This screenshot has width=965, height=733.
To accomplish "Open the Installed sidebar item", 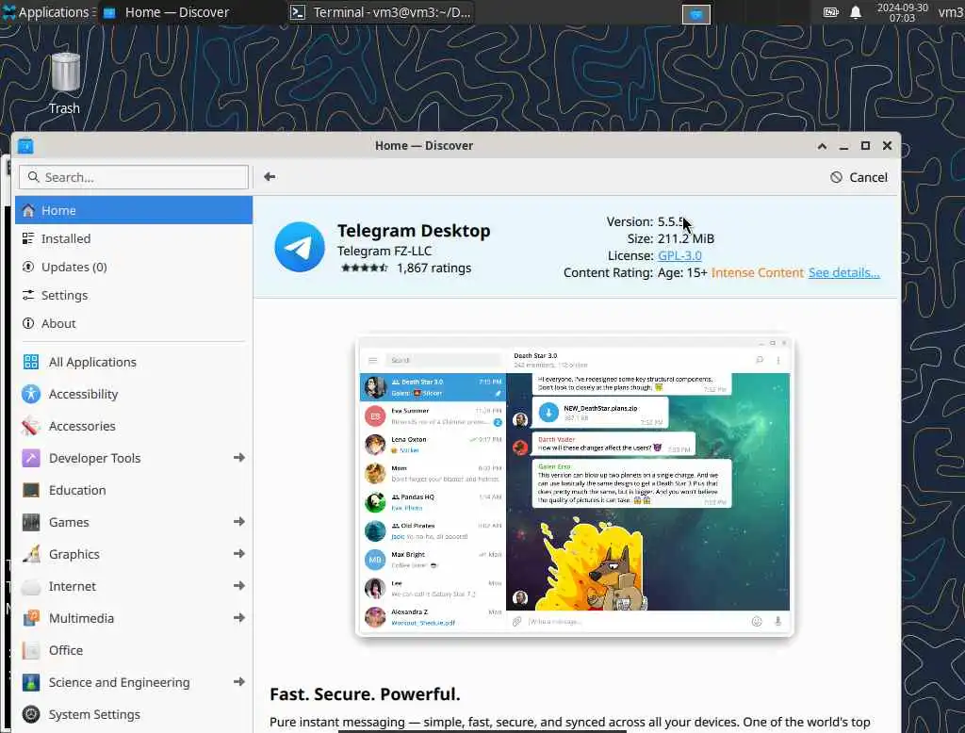I will point(134,238).
